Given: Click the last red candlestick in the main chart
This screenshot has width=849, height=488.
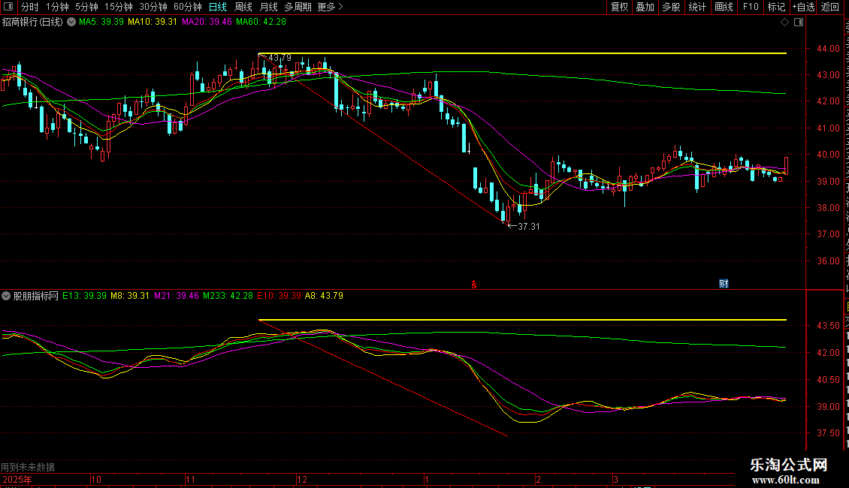Looking at the screenshot, I should point(786,166).
